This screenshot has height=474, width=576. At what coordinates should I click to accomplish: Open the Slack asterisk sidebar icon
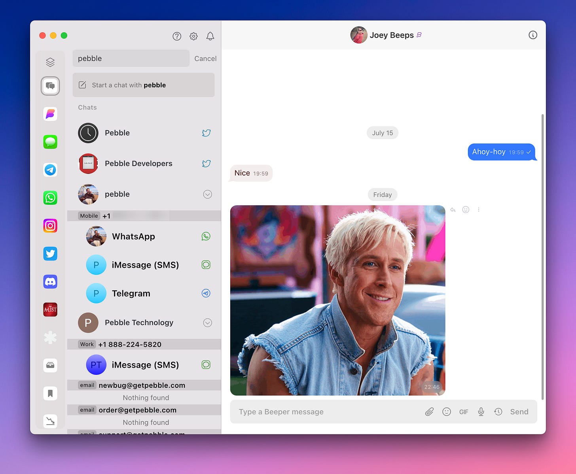pyautogui.click(x=50, y=338)
